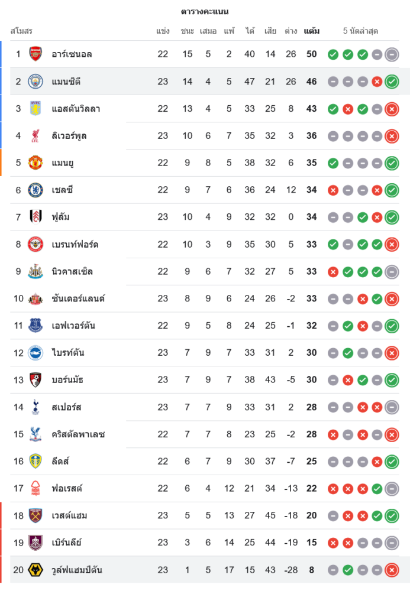Click Man City's latest win indicator
This screenshot has height=591, width=410.
tap(392, 82)
